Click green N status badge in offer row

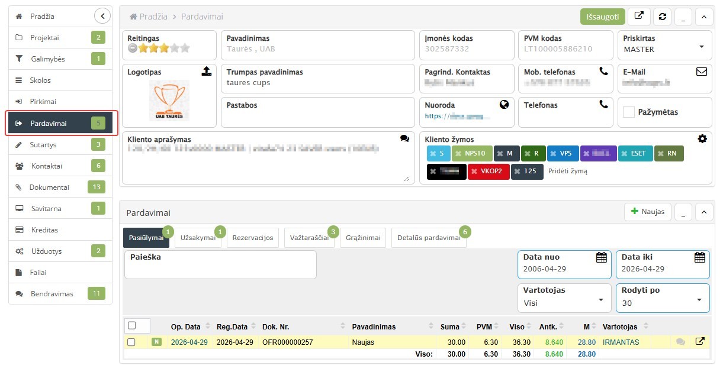click(156, 342)
